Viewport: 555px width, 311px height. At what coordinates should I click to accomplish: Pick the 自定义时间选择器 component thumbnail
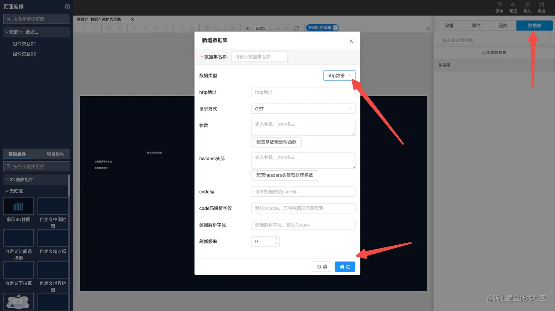[x=18, y=238]
